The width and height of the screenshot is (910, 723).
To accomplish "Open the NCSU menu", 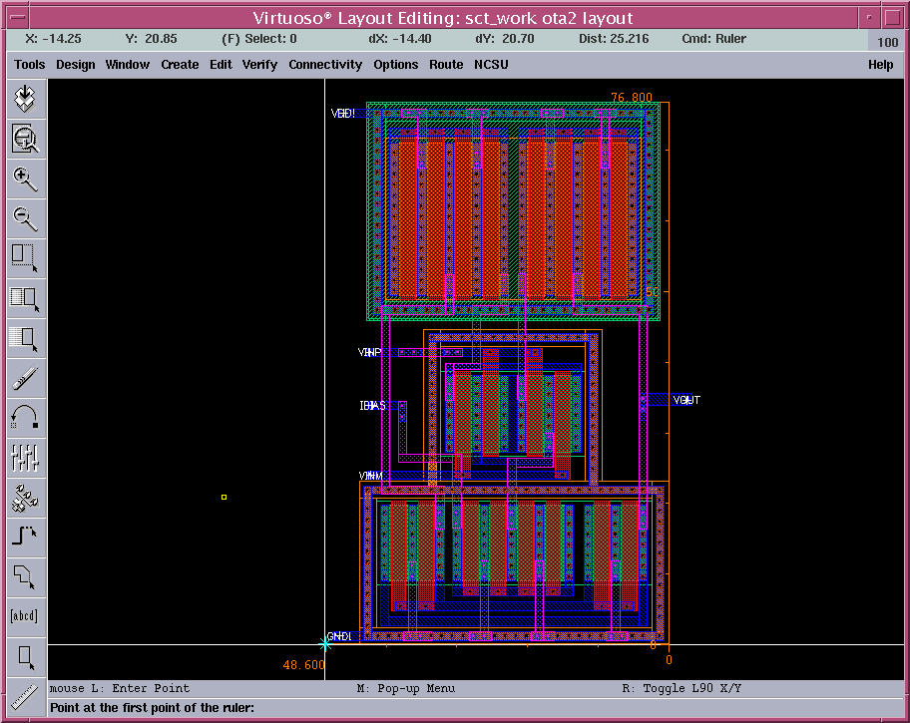I will coord(491,65).
